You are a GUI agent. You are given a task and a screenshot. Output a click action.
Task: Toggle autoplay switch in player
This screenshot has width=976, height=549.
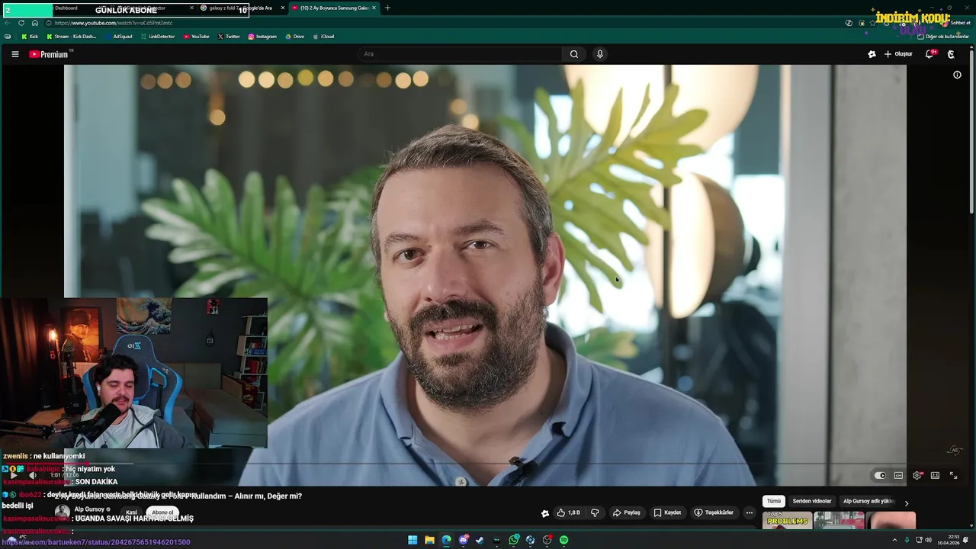tap(880, 475)
